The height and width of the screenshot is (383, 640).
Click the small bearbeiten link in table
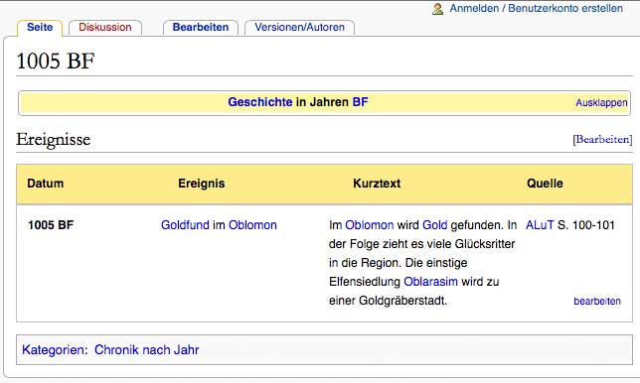click(x=596, y=301)
